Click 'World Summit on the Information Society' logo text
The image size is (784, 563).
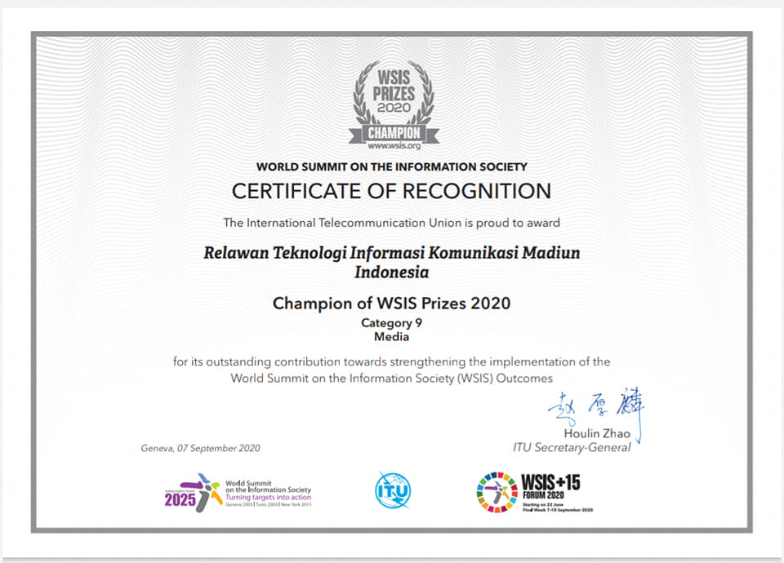click(x=268, y=486)
